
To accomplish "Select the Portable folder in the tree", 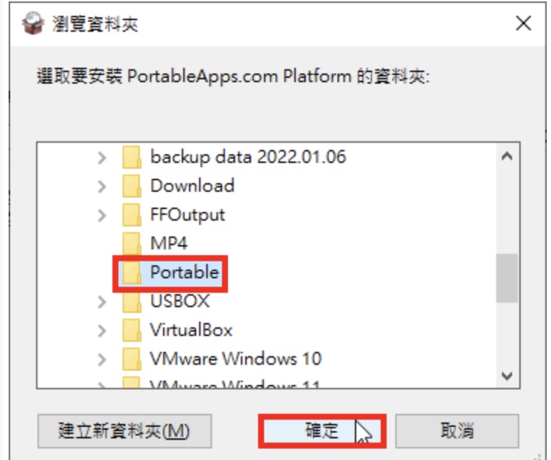I will point(170,273).
